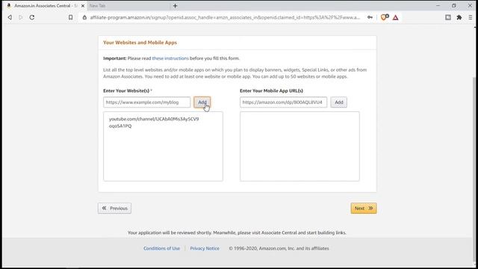
Task: Close the Amazon.in Associates Central tab
Action: pyautogui.click(x=83, y=6)
